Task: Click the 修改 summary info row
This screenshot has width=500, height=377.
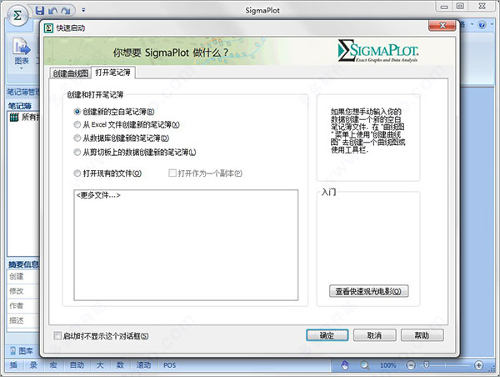Action: pyautogui.click(x=23, y=291)
